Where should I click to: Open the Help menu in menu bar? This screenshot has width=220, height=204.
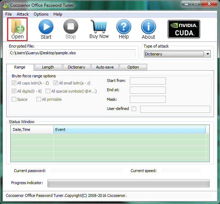coord(58,14)
